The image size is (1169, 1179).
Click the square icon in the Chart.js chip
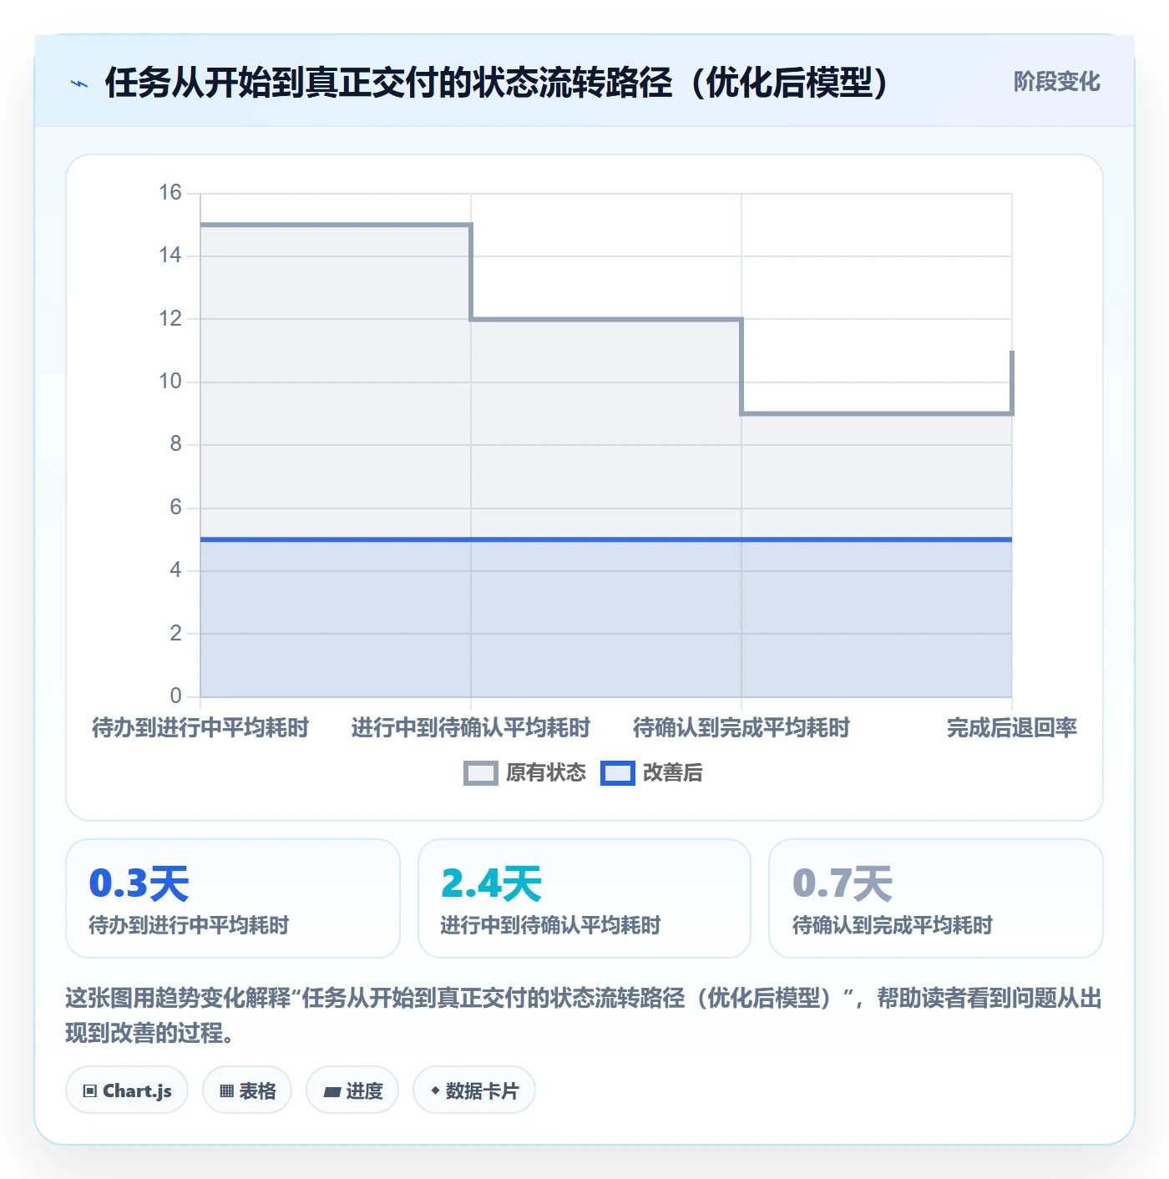coord(90,1091)
